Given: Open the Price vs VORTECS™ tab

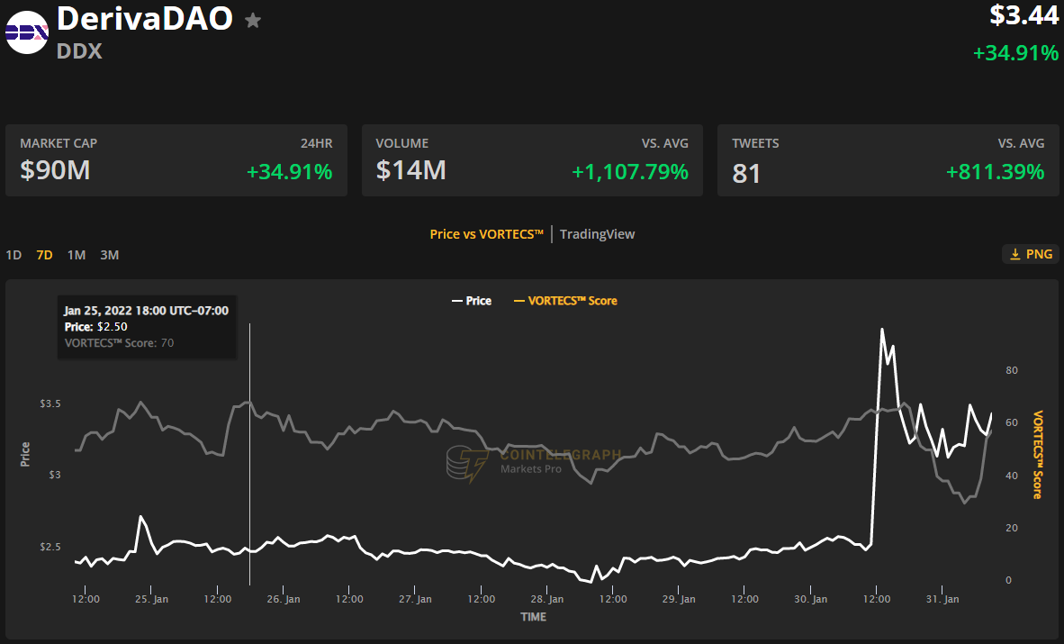Looking at the screenshot, I should 486,234.
